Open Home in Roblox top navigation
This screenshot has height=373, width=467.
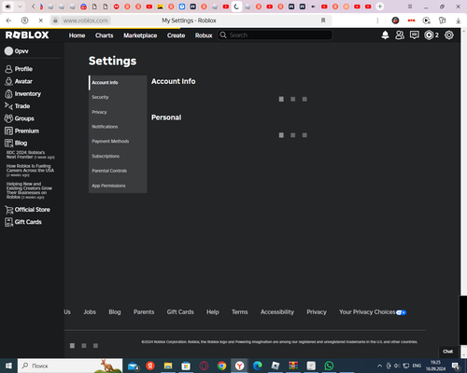[x=77, y=35]
